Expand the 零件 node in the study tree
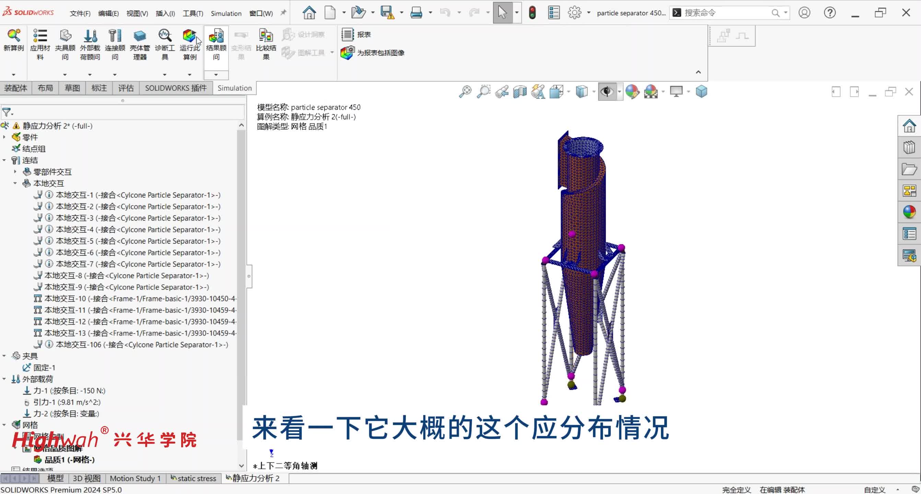The image size is (921, 494). (4, 137)
